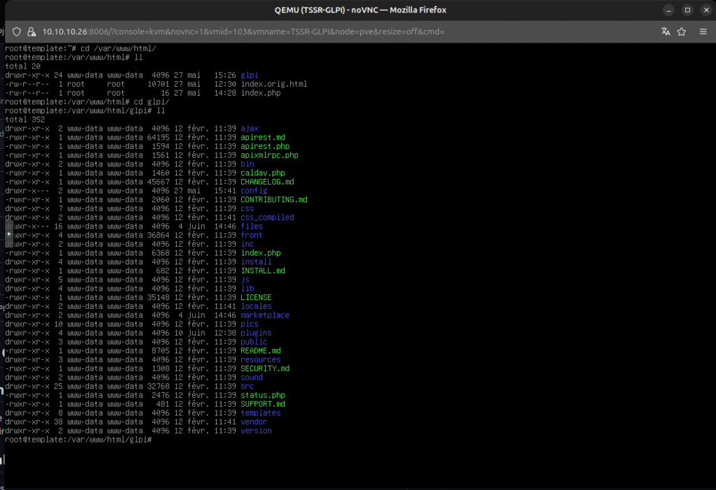Click the CHANGELOG.md entry in the listing

pyautogui.click(x=267, y=182)
